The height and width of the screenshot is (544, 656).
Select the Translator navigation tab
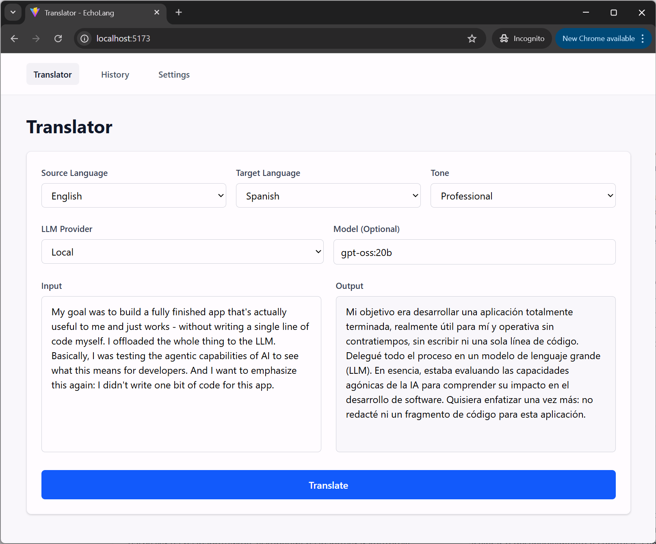53,75
